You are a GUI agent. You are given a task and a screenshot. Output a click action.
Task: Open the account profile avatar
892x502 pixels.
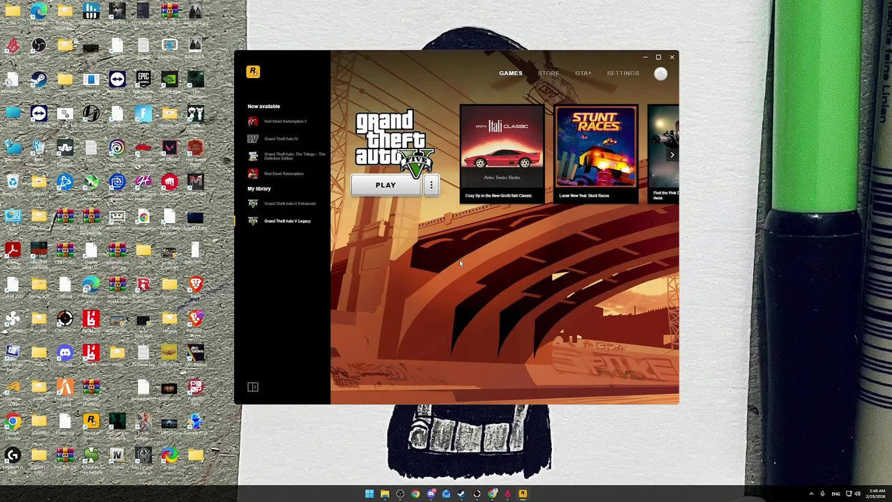(661, 74)
